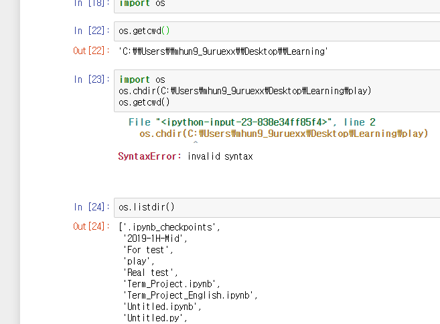Image resolution: width=440 pixels, height=324 pixels.
Task: Click the os.chdir line in cell 23
Action: [x=245, y=91]
